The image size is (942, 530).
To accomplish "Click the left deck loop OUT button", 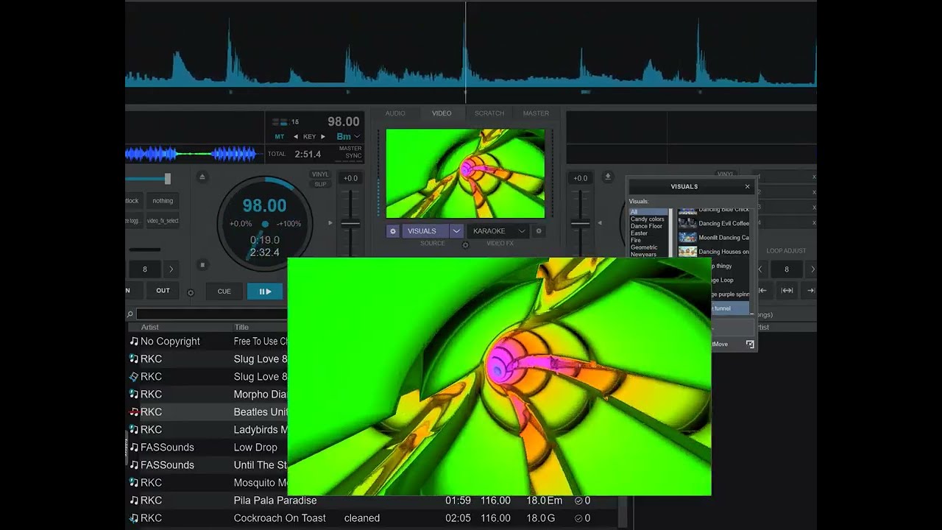I will point(163,291).
